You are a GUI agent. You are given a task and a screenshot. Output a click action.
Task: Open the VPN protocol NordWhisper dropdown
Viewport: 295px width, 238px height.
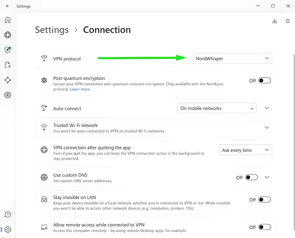click(233, 58)
